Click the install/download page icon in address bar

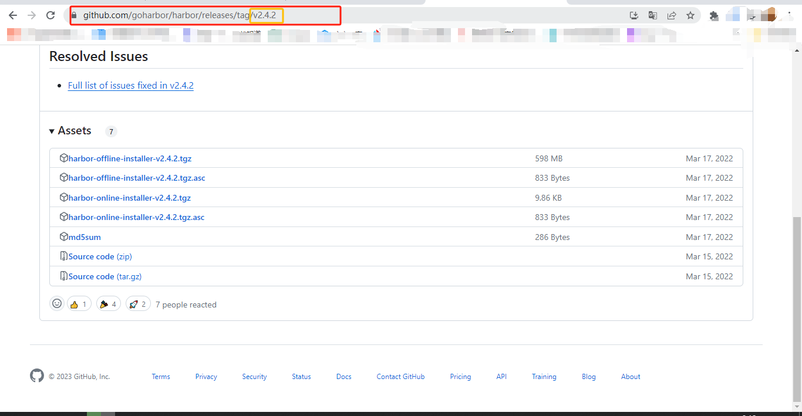coord(634,15)
